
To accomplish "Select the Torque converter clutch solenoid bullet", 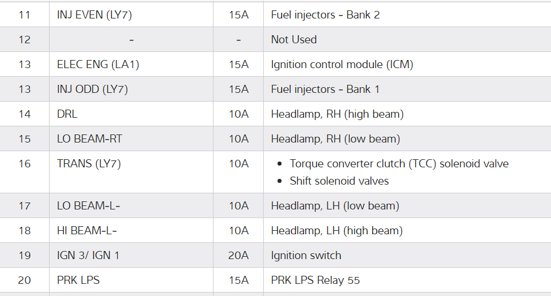I will 399,164.
